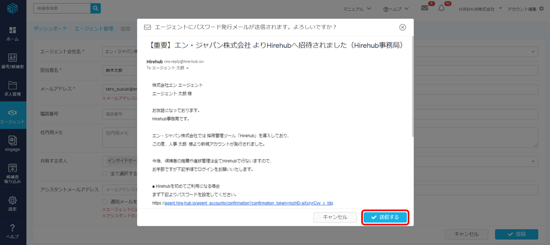
Task: Click the 候補者検索 search field
Action: pyautogui.click(x=62, y=8)
